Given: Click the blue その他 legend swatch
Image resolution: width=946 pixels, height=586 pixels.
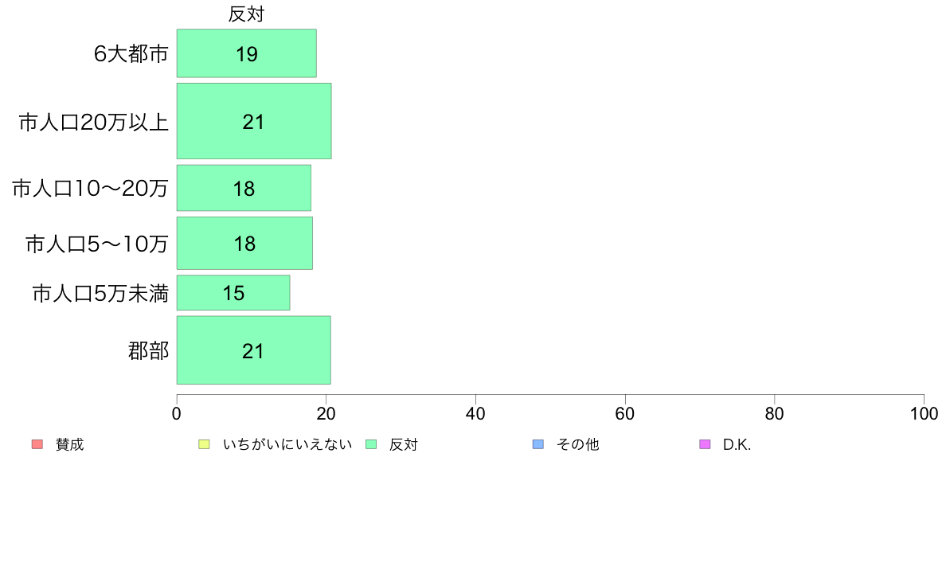Looking at the screenshot, I should point(538,444).
